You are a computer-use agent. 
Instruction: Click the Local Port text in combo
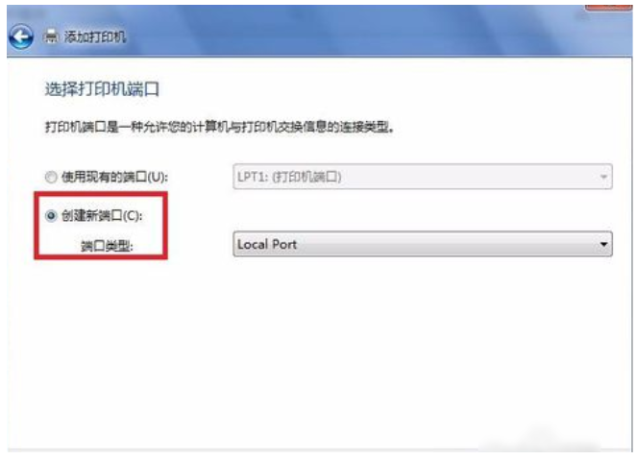tap(267, 245)
